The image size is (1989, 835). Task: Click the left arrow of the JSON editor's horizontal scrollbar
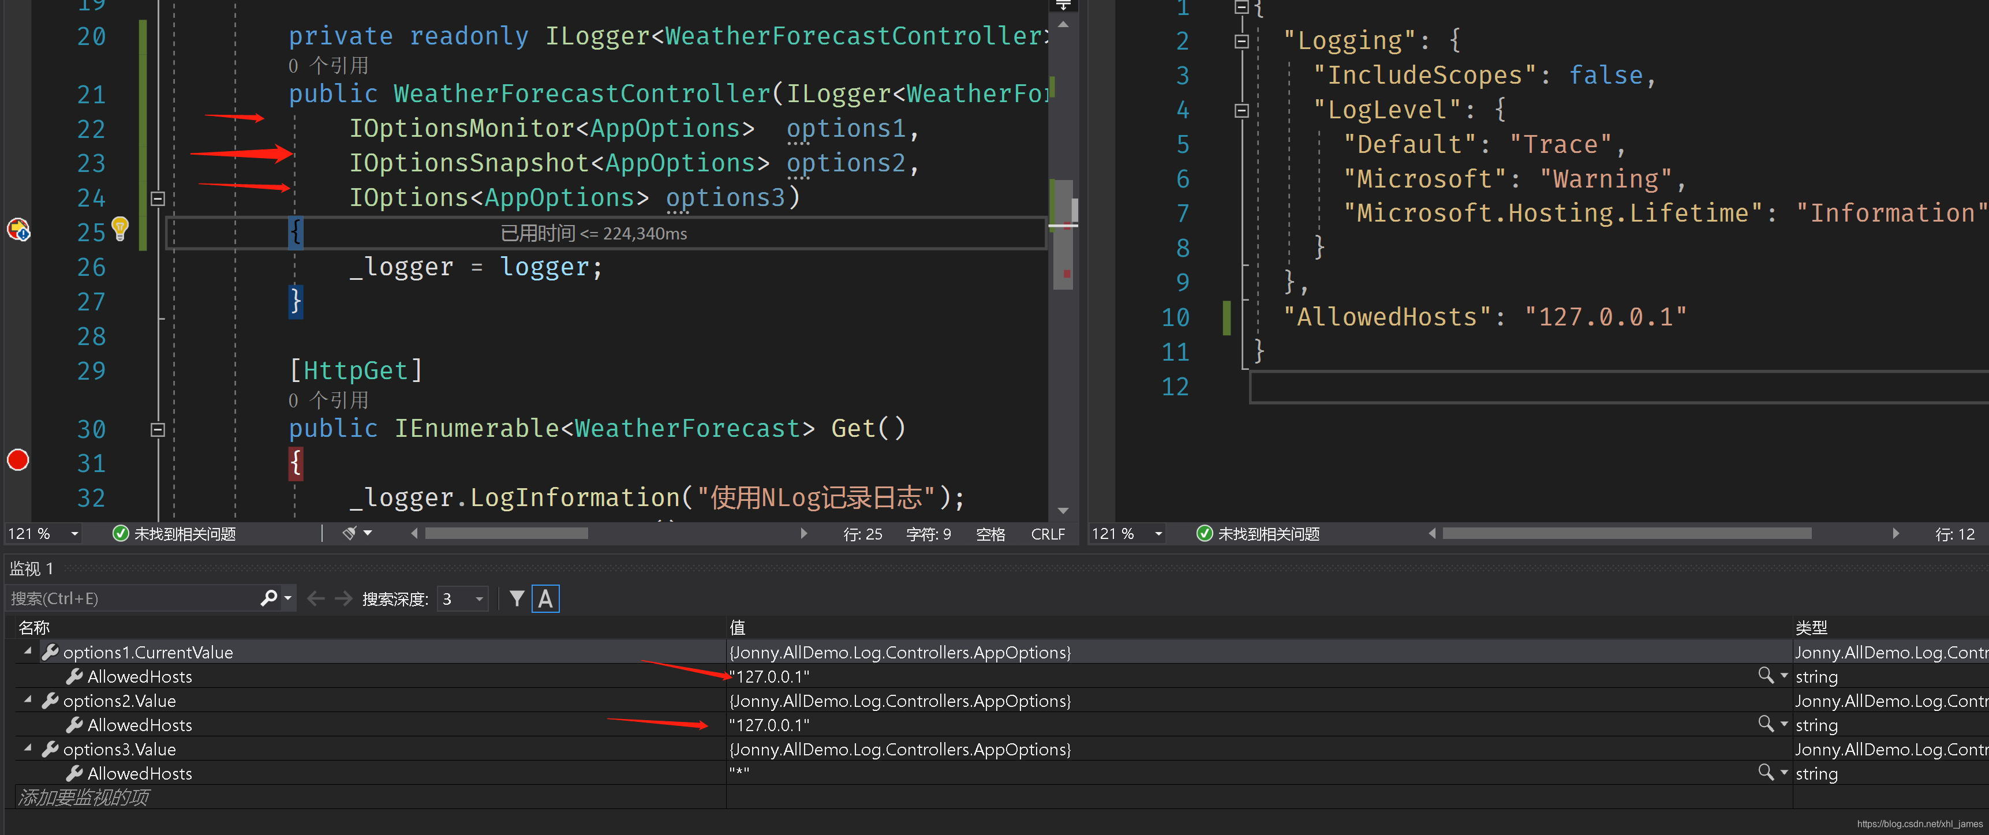tap(1433, 533)
